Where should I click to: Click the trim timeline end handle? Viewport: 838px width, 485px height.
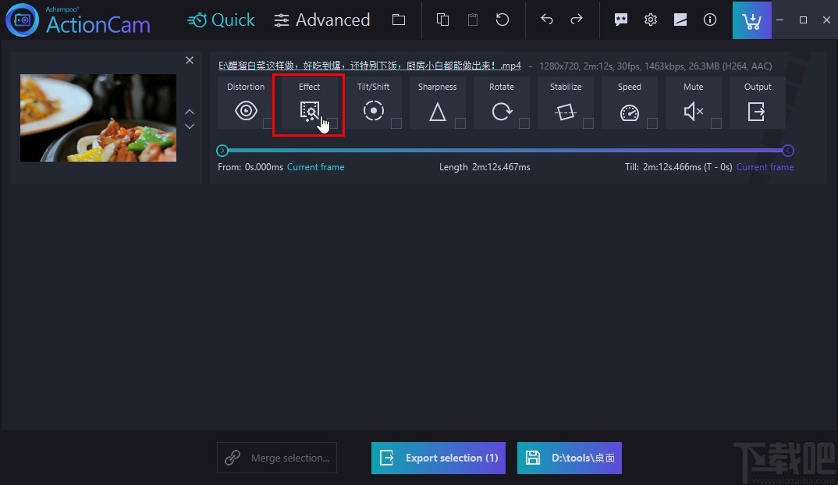(x=788, y=151)
